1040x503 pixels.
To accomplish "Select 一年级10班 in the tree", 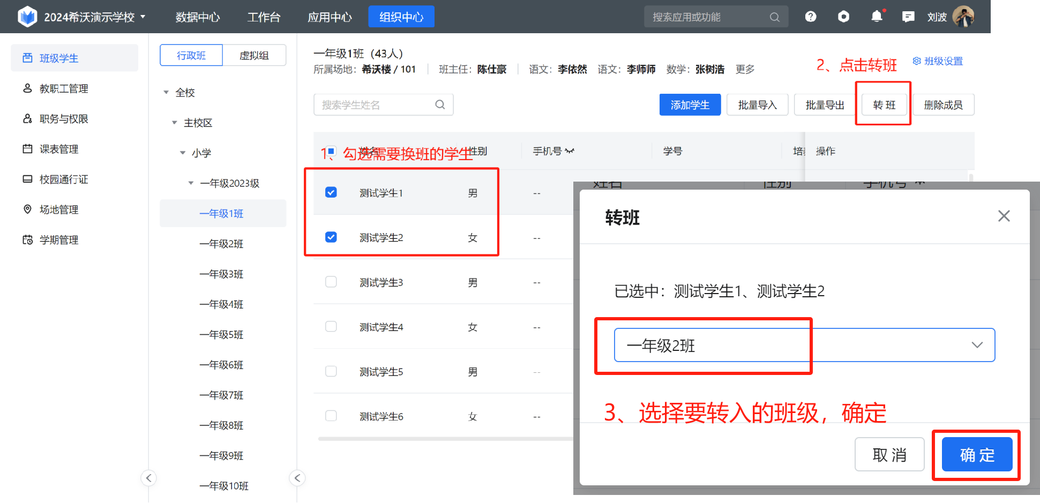I will coord(223,486).
